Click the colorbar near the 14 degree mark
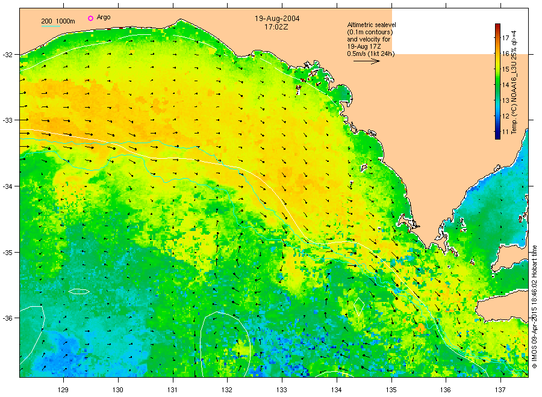This screenshot has width=542, height=397. pos(497,85)
